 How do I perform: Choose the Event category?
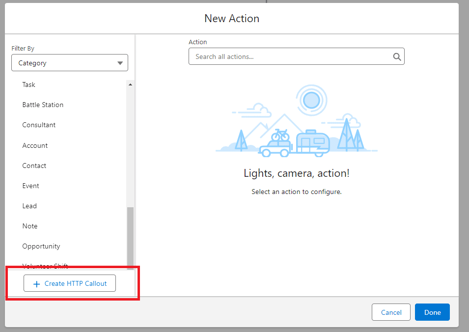click(30, 186)
